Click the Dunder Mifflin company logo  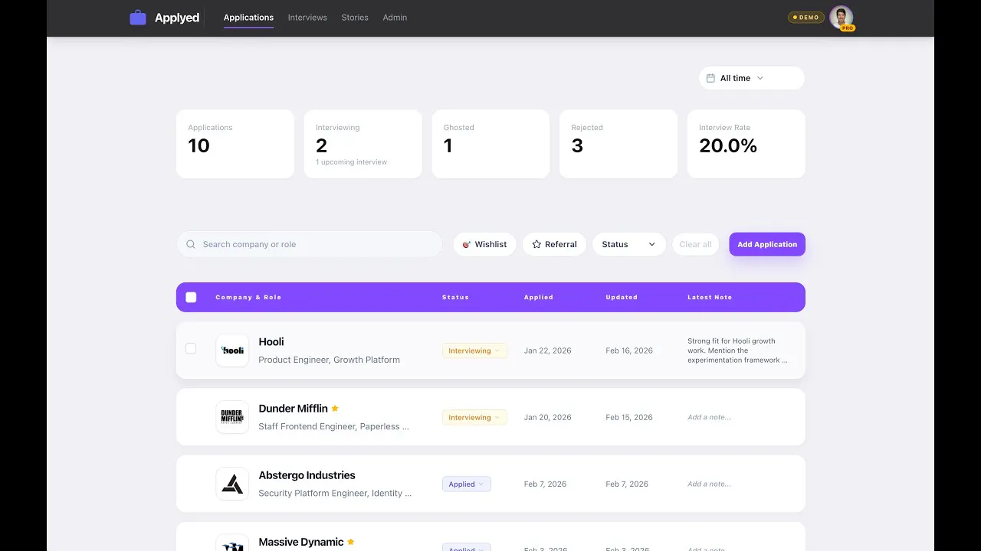(x=232, y=417)
